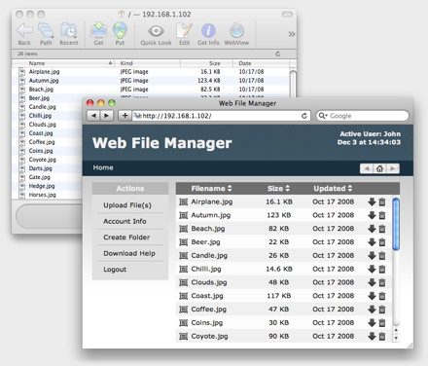The image size is (428, 366).
Task: Click Create Folder action
Action: [x=126, y=238]
